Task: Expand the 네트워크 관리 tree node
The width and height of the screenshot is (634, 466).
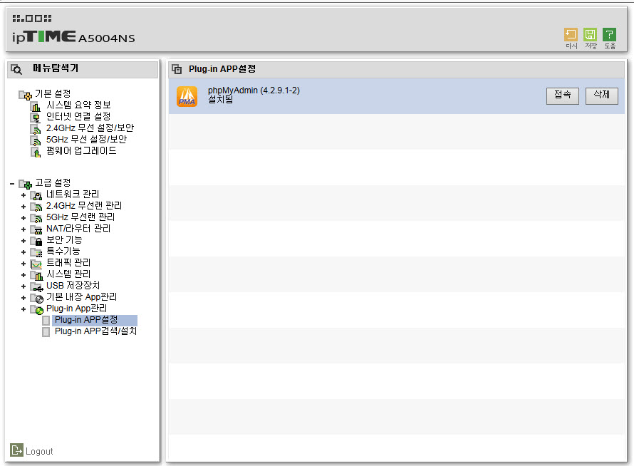Action: point(24,195)
